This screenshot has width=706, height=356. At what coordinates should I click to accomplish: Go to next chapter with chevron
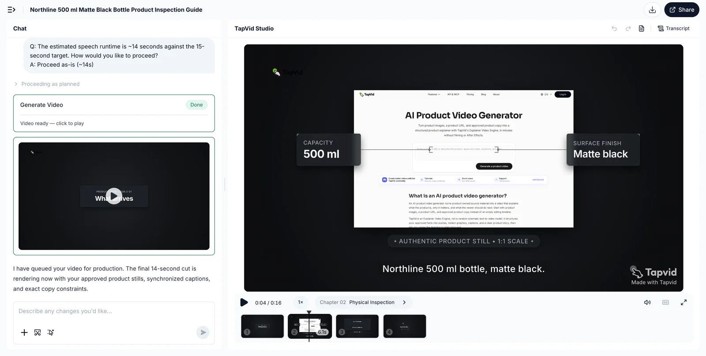point(404,303)
